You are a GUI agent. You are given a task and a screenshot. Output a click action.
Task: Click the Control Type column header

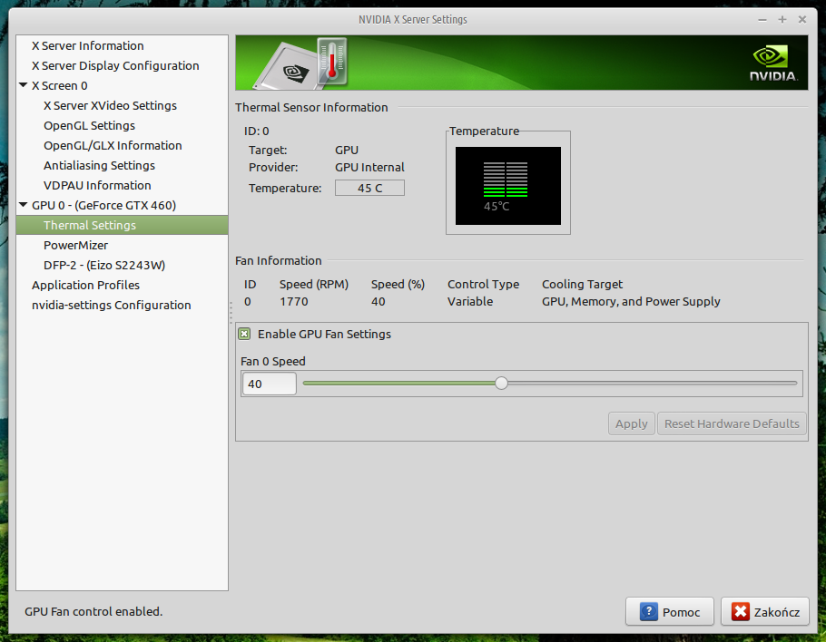click(483, 284)
